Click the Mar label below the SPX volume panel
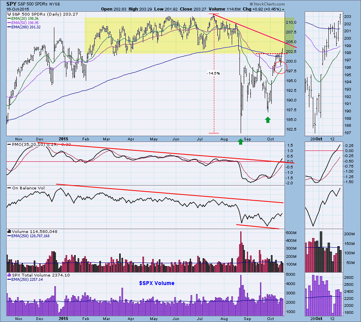361x322 pixels. (x=106, y=319)
